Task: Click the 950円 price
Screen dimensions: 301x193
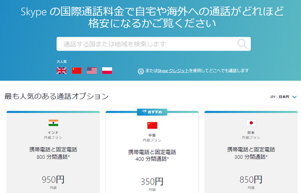Action: (53, 179)
